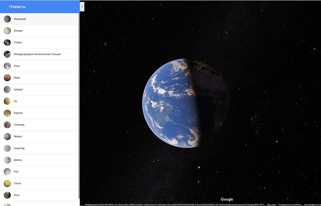
Task: Select the Рея list item
Action: point(39,172)
